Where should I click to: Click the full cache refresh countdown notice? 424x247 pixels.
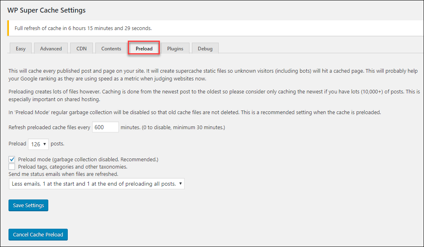pos(215,28)
